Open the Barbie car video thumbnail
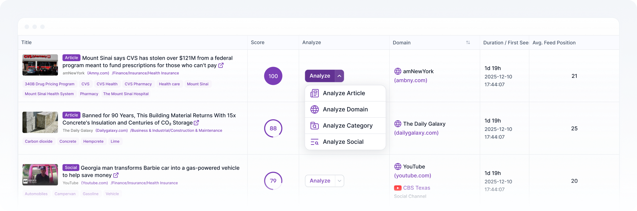This screenshot has height=211, width=637. (x=40, y=175)
